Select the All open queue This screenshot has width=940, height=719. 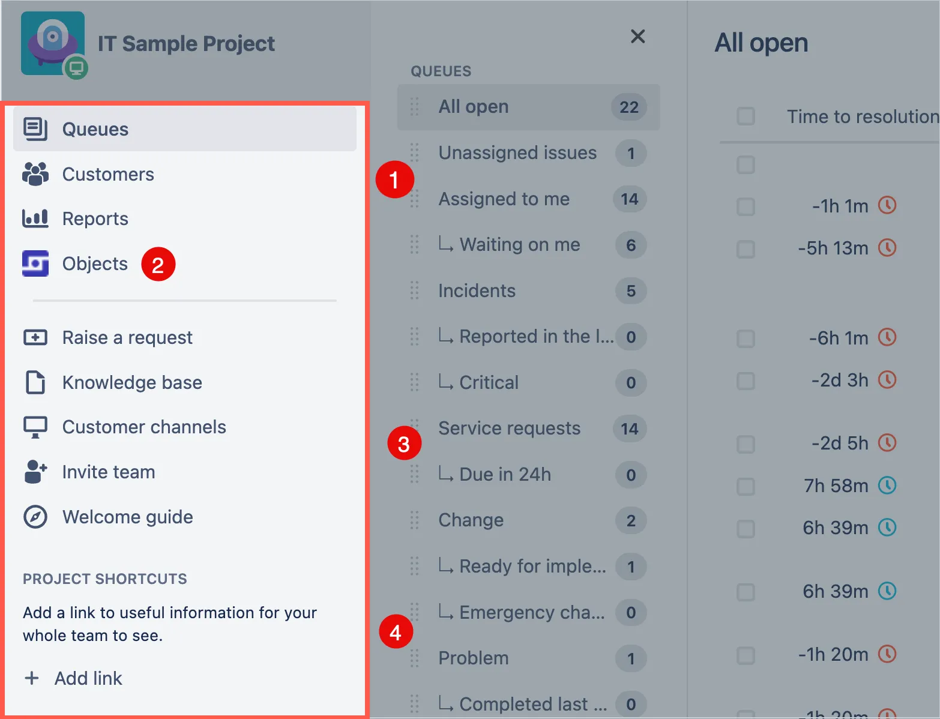click(528, 107)
